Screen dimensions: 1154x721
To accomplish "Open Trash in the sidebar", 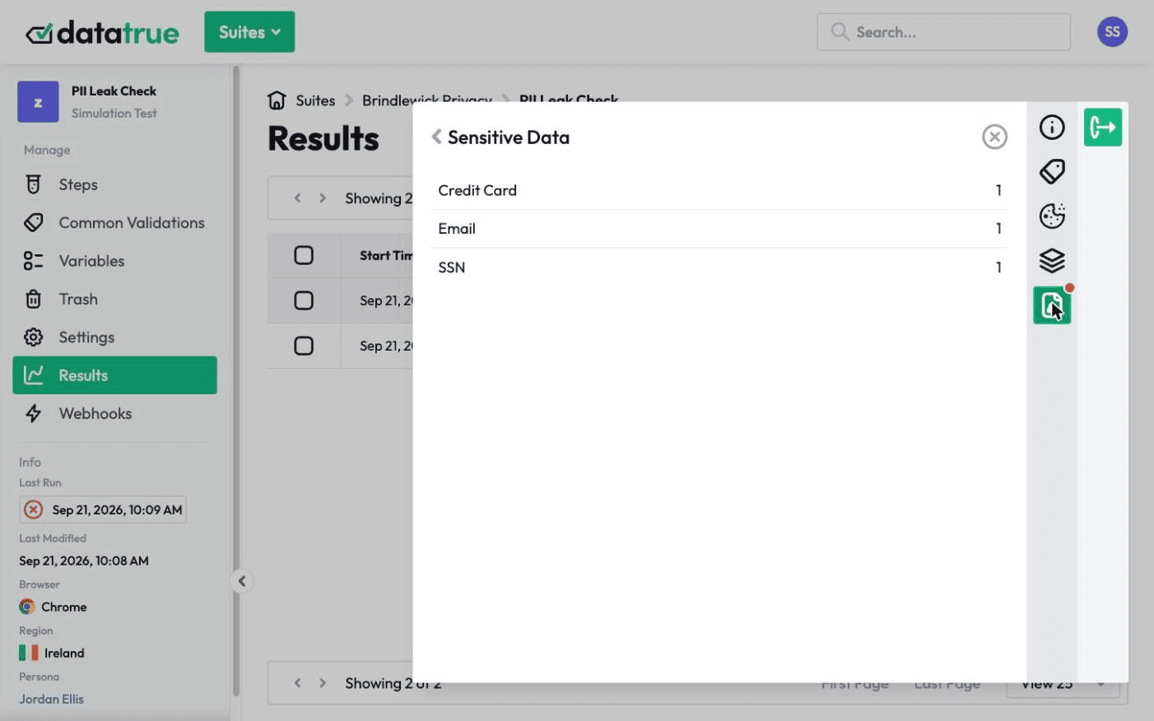I will [x=114, y=299].
